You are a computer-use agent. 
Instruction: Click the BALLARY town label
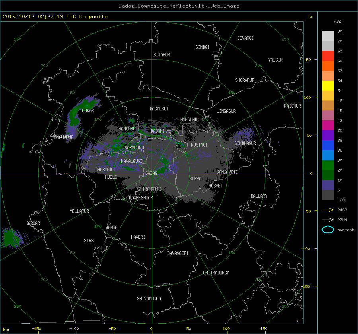(259, 196)
